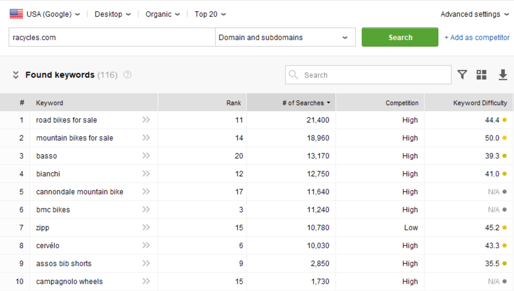The height and width of the screenshot is (291, 514).
Task: Click difficulty dot for road bikes for sale
Action: click(x=504, y=120)
